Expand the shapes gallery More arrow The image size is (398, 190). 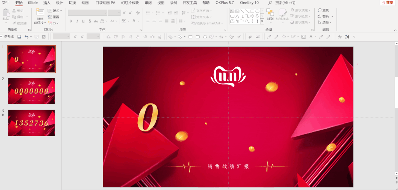coord(262,22)
